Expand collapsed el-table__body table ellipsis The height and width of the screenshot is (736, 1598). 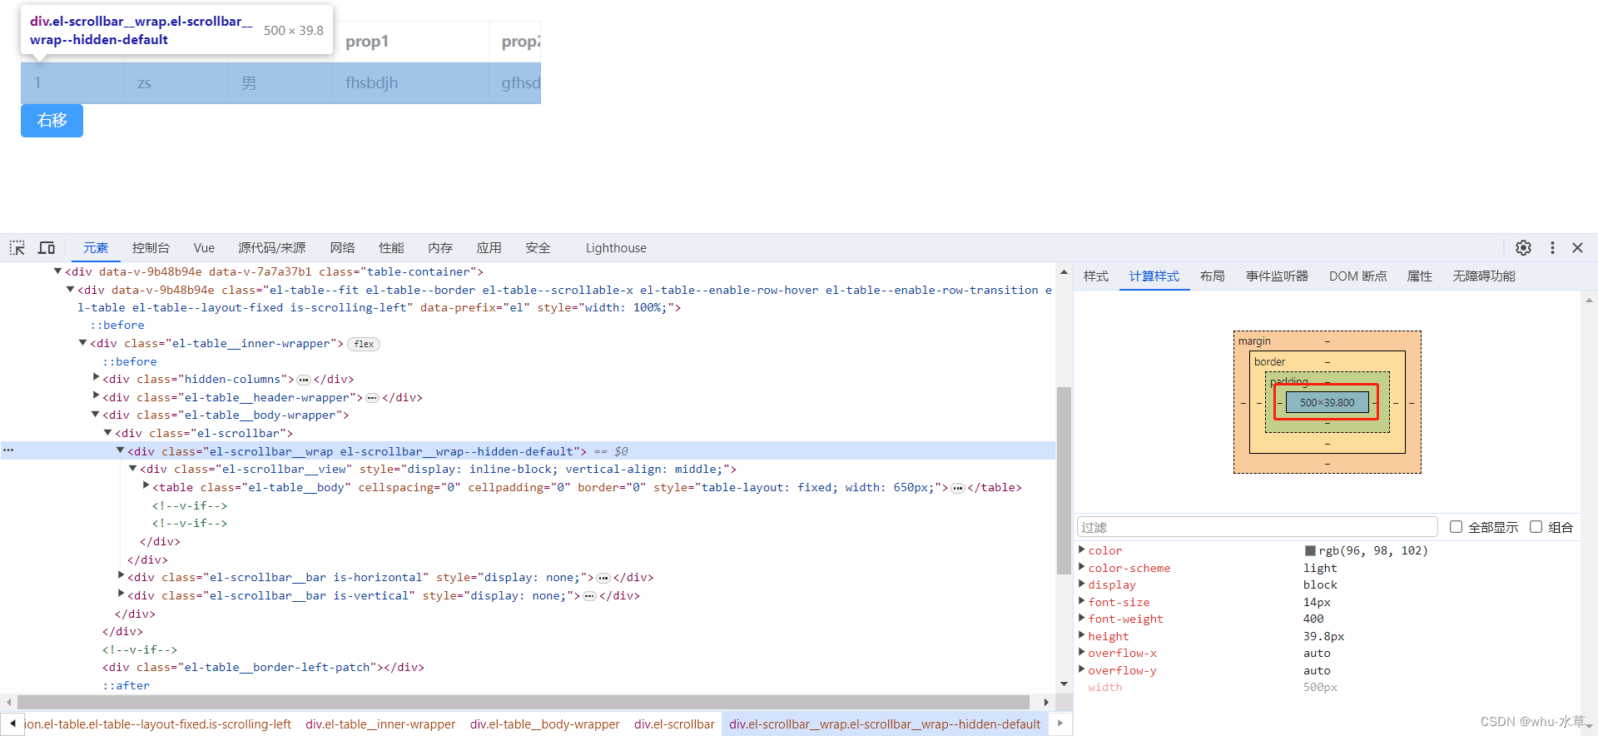pos(958,488)
